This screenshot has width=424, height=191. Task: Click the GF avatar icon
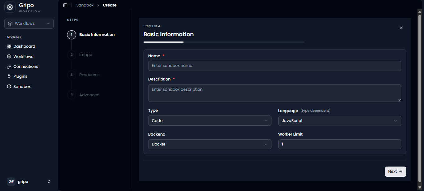11,182
